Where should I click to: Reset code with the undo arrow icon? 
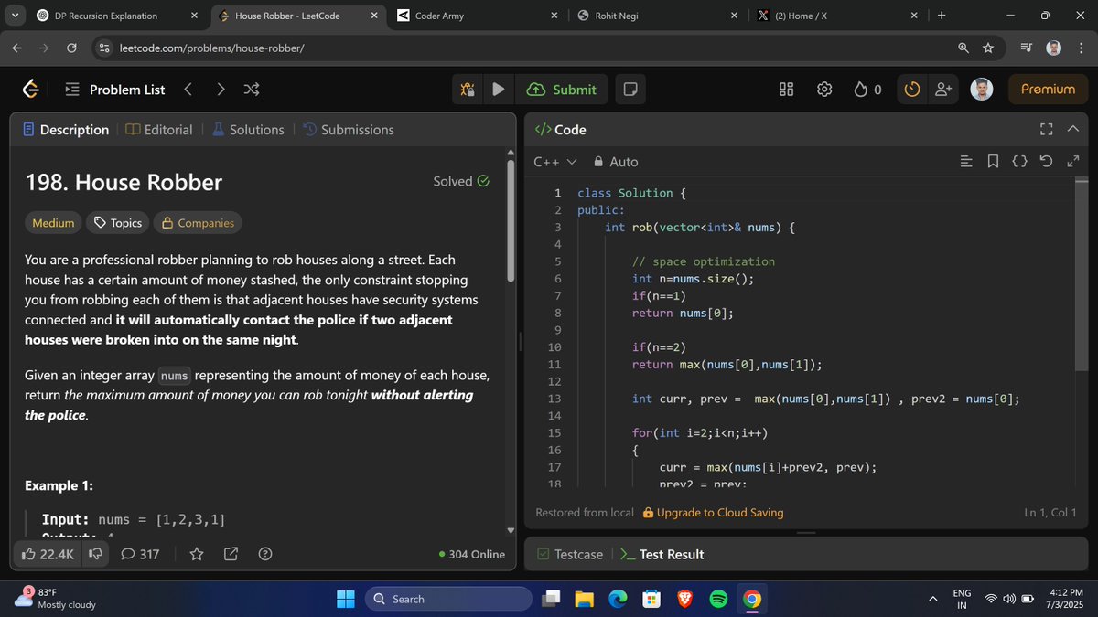1047,162
